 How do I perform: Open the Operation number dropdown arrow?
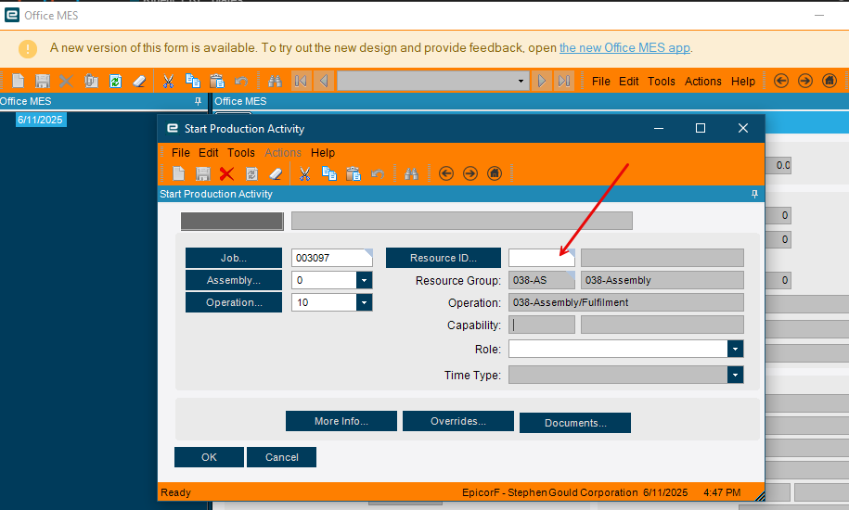(x=364, y=302)
